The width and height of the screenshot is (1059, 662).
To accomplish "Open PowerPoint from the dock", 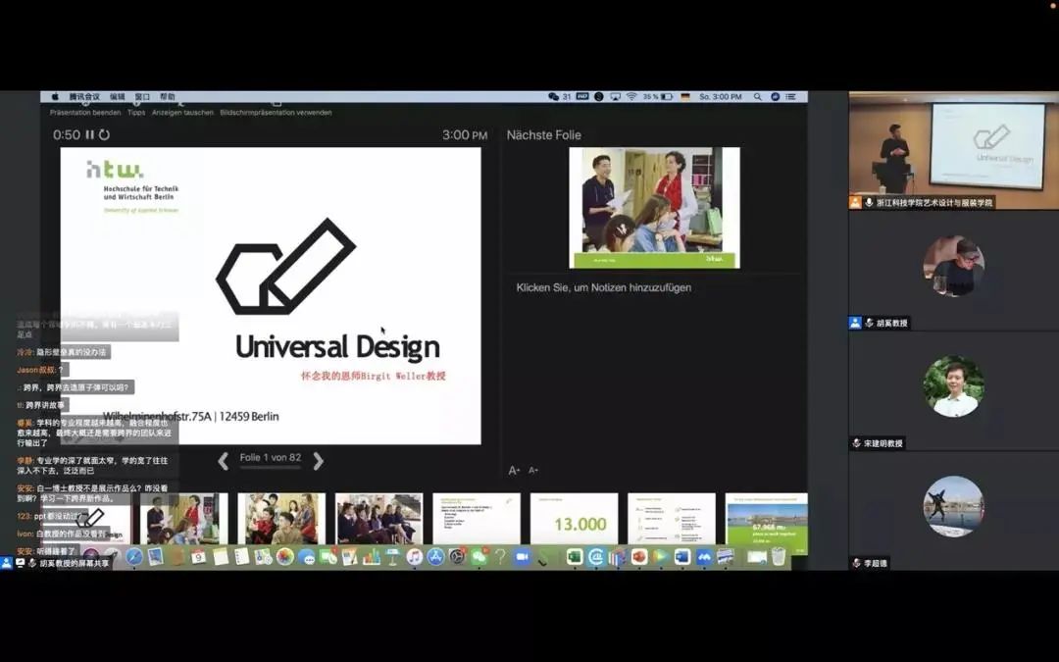I will coord(639,557).
